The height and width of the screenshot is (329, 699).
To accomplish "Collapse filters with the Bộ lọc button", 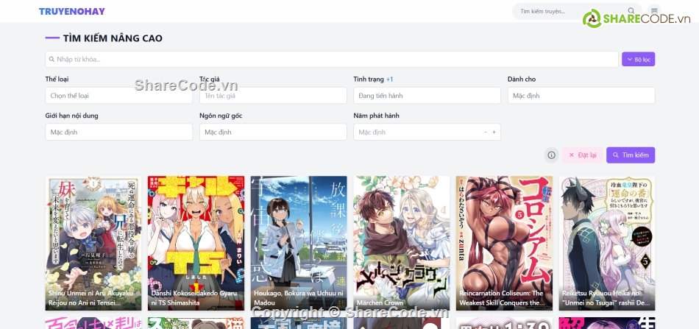I will [x=638, y=60].
